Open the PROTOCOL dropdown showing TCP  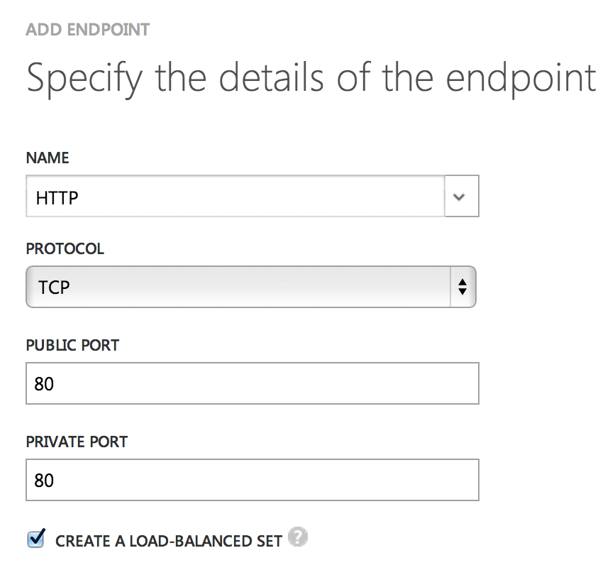coord(241,287)
